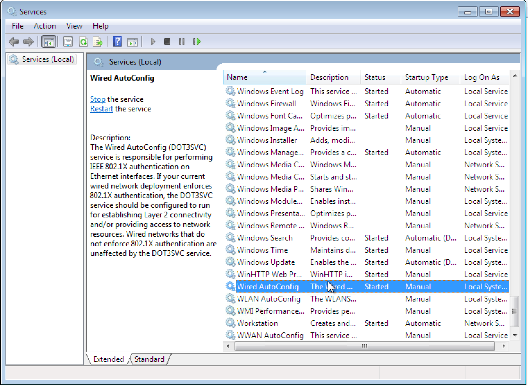The width and height of the screenshot is (528, 386).
Task: Click the Restart the service link
Action: click(x=101, y=109)
